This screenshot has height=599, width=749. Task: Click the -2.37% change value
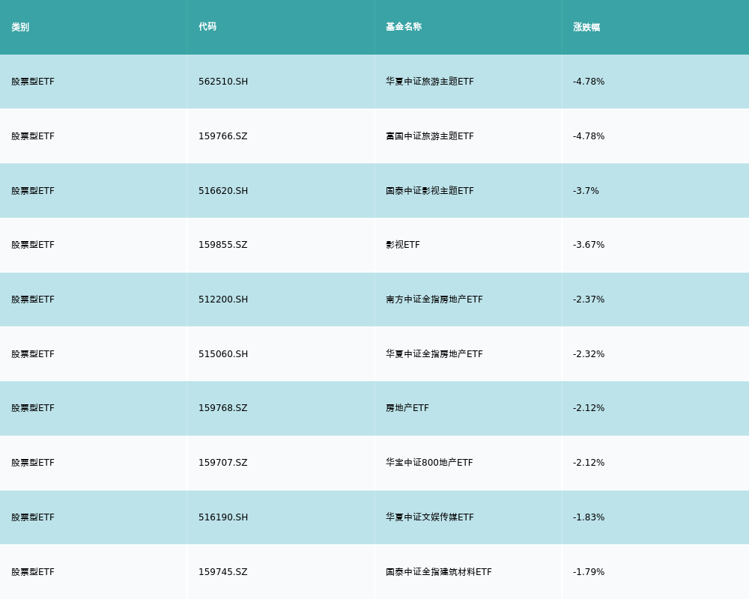point(589,299)
